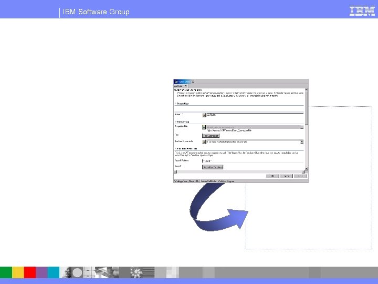
Task: Click the vertical scrollbar up arrow
Action: [307, 90]
